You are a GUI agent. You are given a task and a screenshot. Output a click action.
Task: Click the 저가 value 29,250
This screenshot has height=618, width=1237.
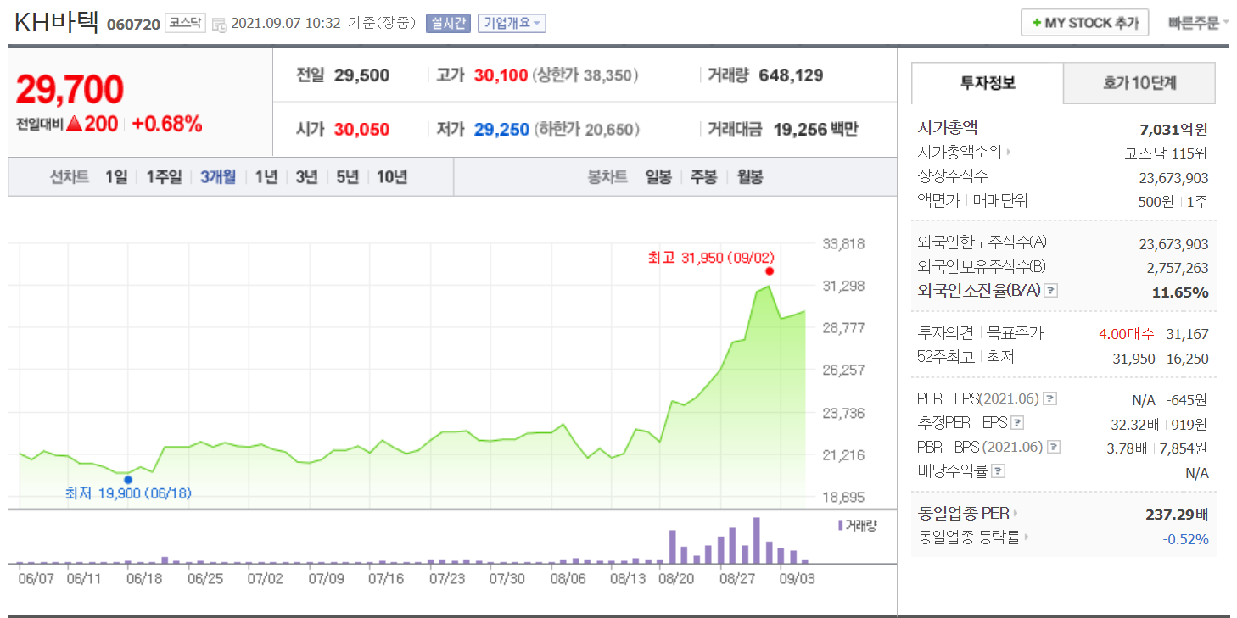(x=501, y=130)
